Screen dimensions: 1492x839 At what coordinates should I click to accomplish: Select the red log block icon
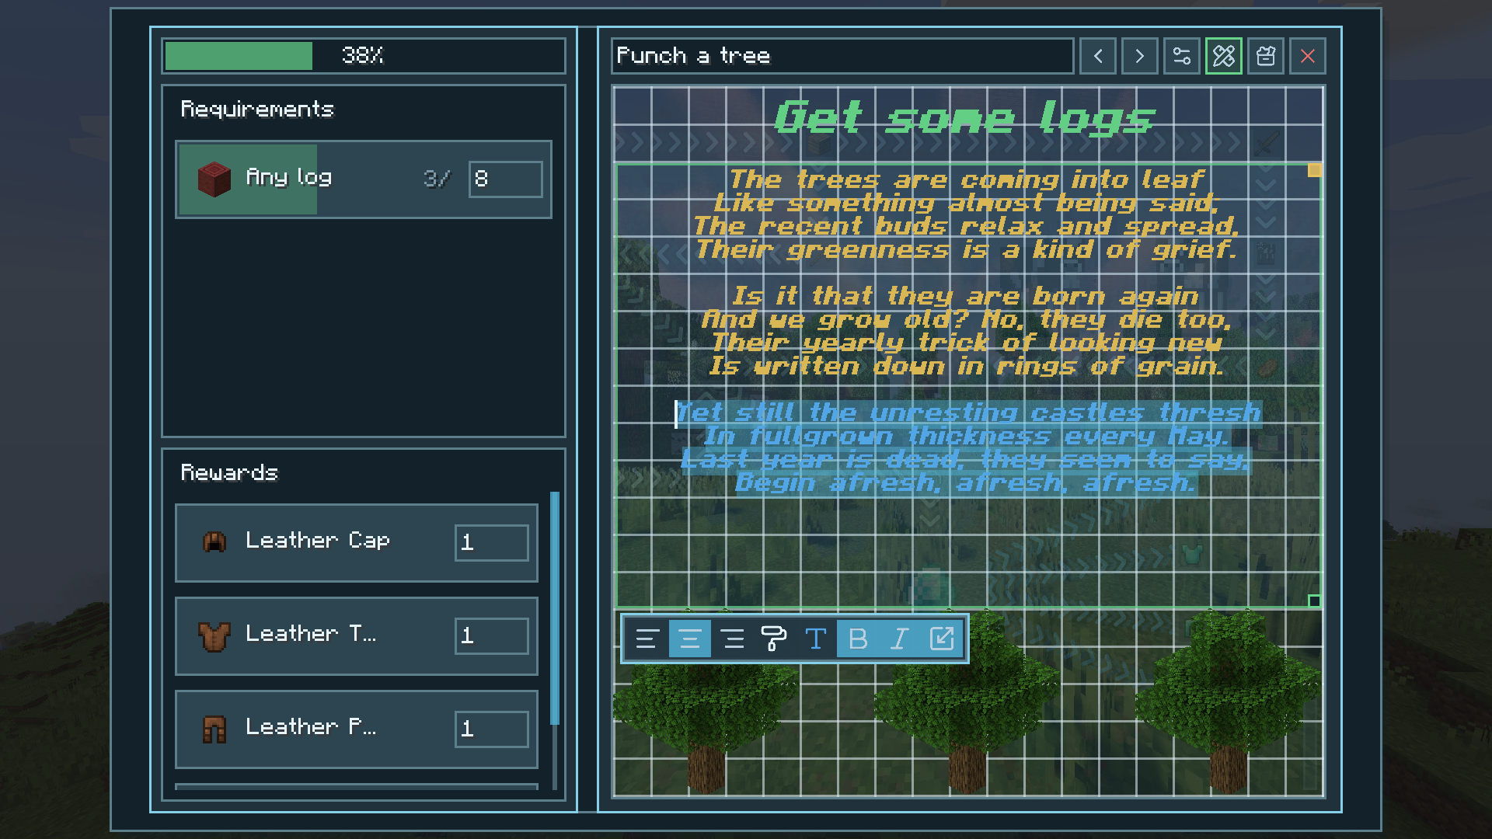coord(214,179)
